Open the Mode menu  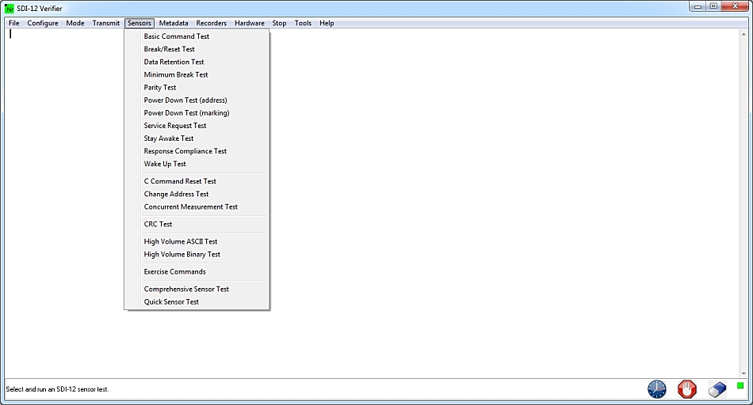pyautogui.click(x=75, y=23)
